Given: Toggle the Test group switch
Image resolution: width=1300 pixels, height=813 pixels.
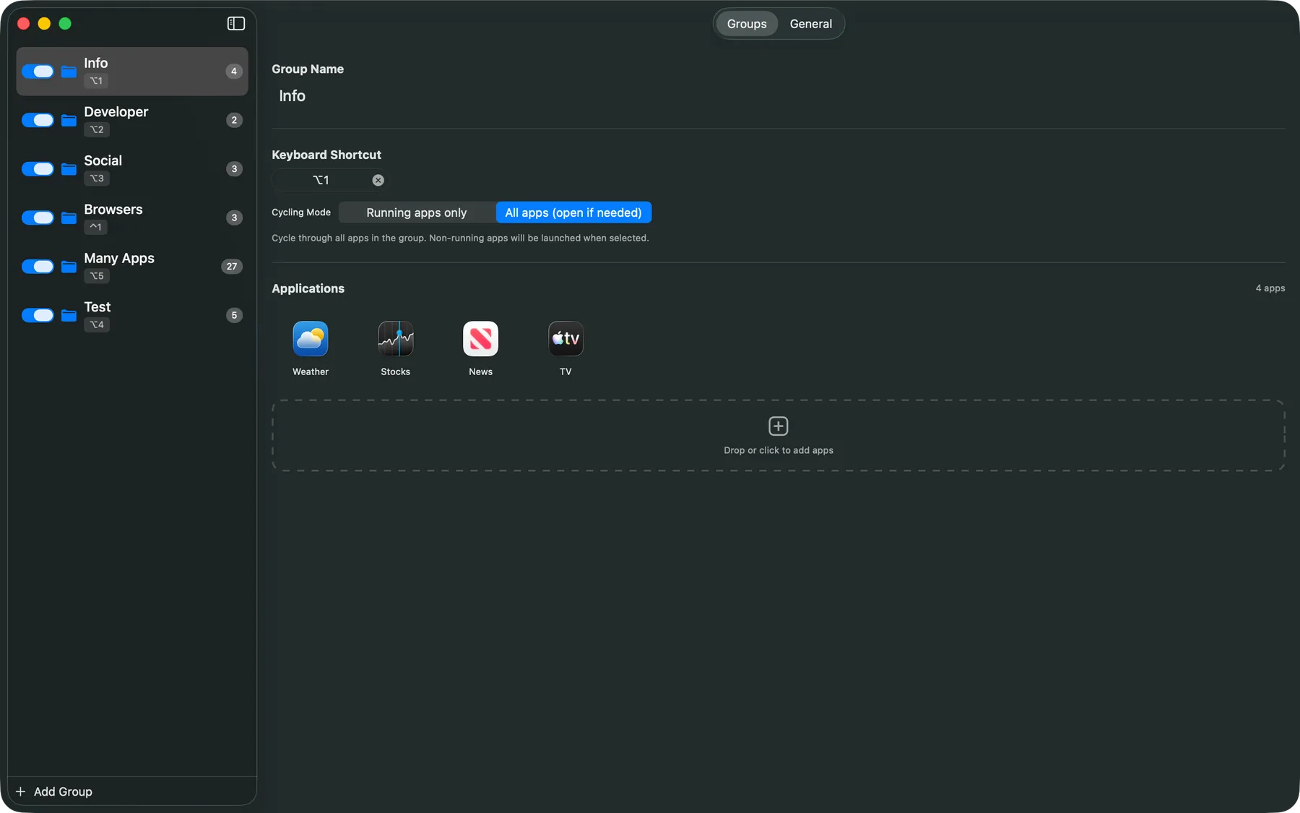Looking at the screenshot, I should pos(38,316).
